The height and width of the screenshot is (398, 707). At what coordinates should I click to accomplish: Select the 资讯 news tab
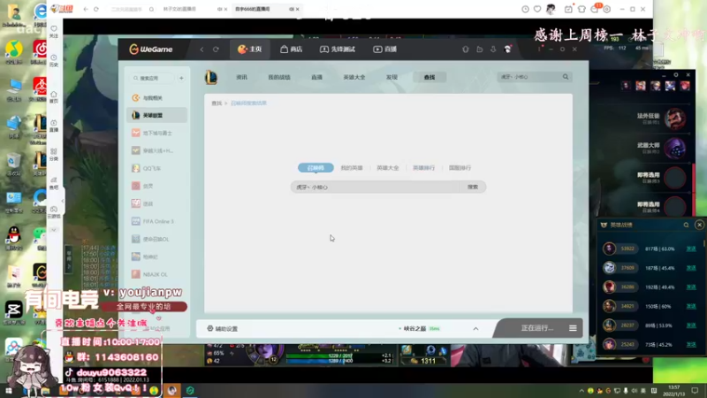(241, 77)
